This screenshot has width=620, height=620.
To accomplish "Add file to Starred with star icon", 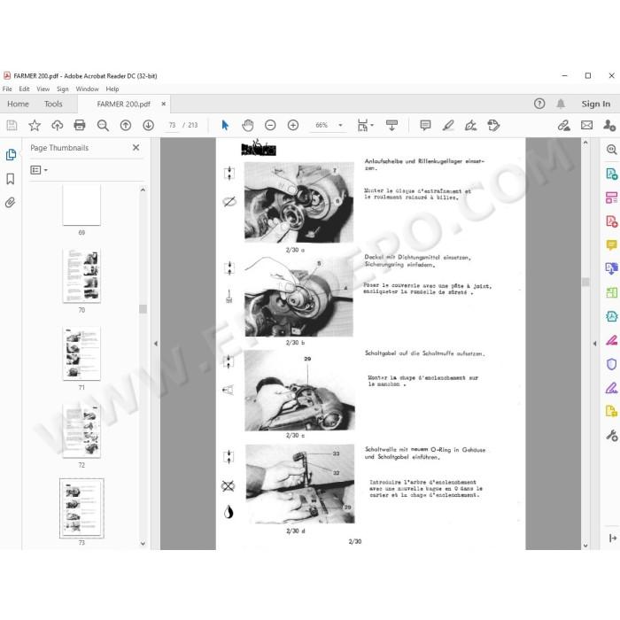I will [35, 126].
